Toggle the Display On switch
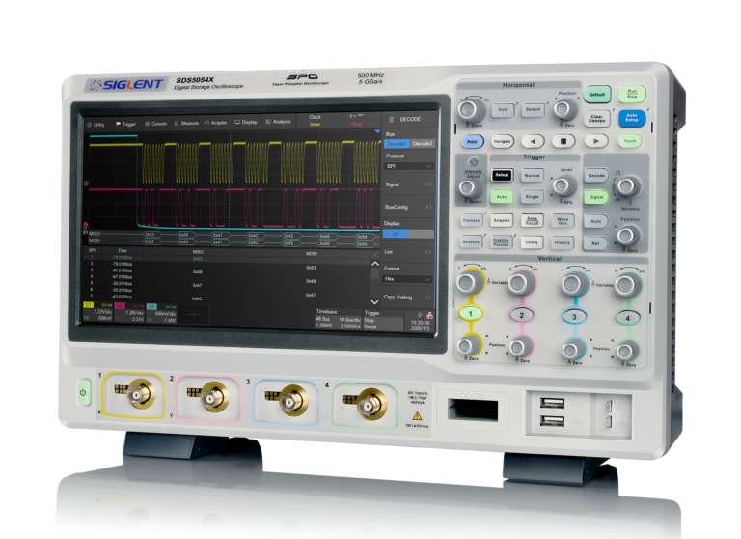 [397, 234]
